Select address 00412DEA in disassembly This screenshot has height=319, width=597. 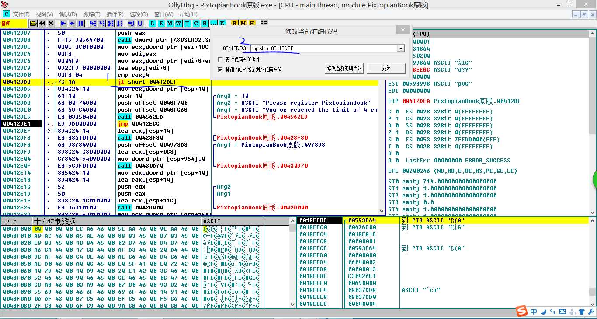[17, 124]
